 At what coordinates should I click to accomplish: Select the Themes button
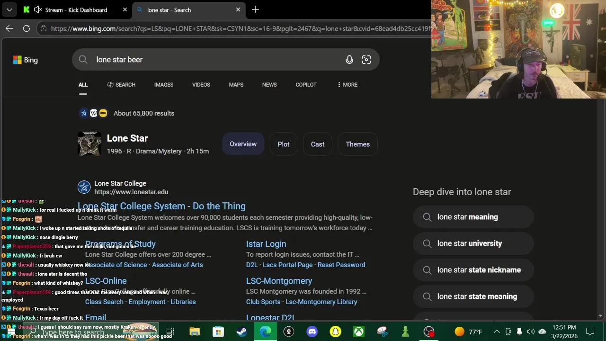[358, 144]
